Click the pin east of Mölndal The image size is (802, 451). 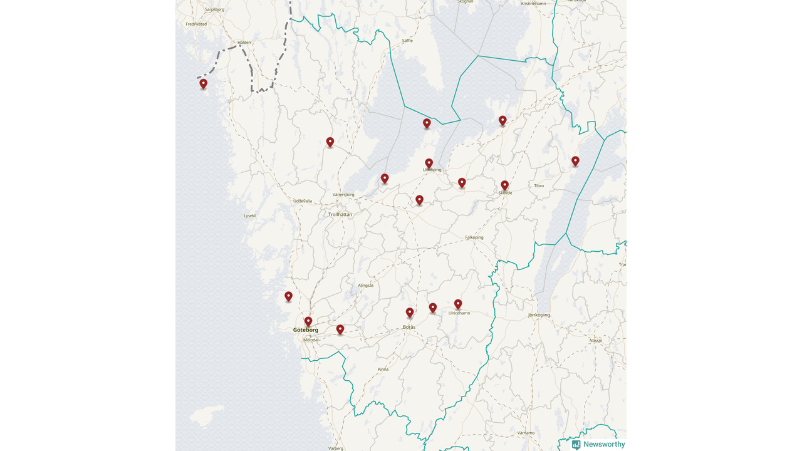[x=340, y=329]
